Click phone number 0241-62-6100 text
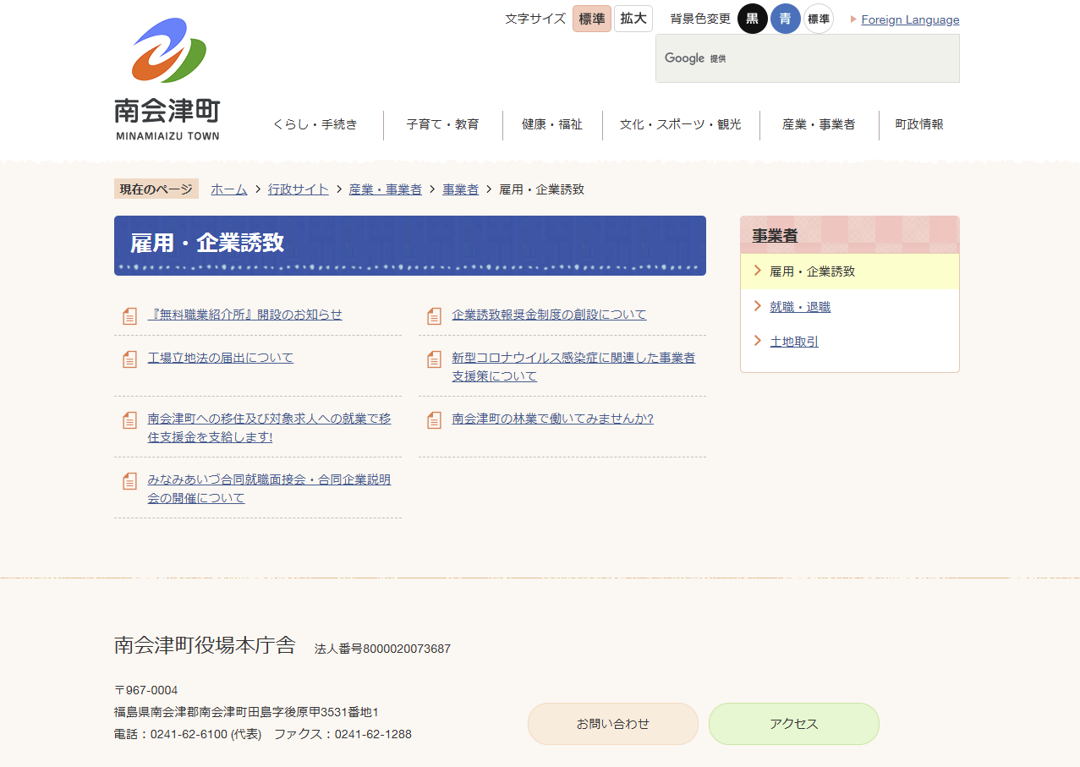1080x767 pixels. (189, 734)
